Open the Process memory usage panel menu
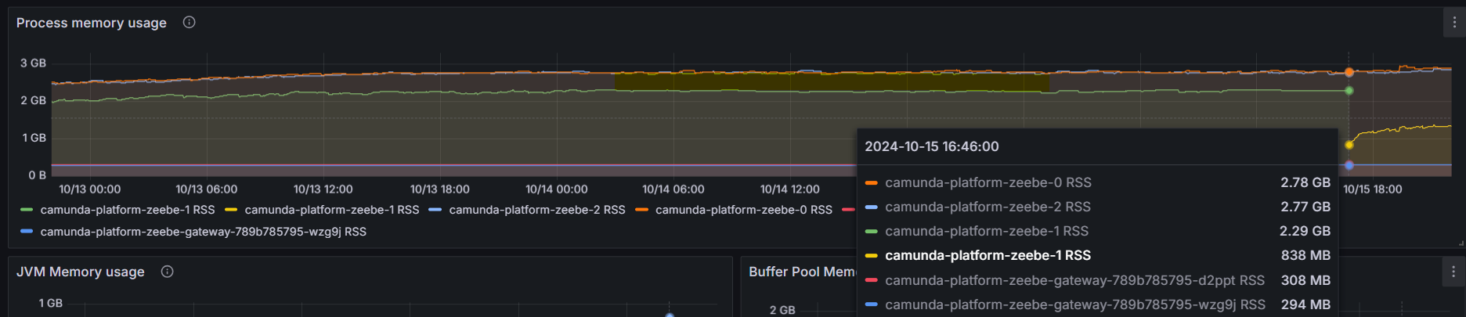Image resolution: width=1466 pixels, height=317 pixels. tap(1454, 23)
